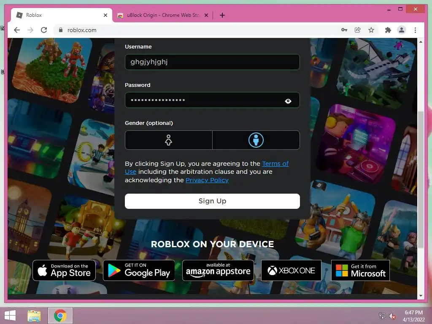Open the Privacy Policy link
Screen dimensions: 432x324
click(x=207, y=180)
